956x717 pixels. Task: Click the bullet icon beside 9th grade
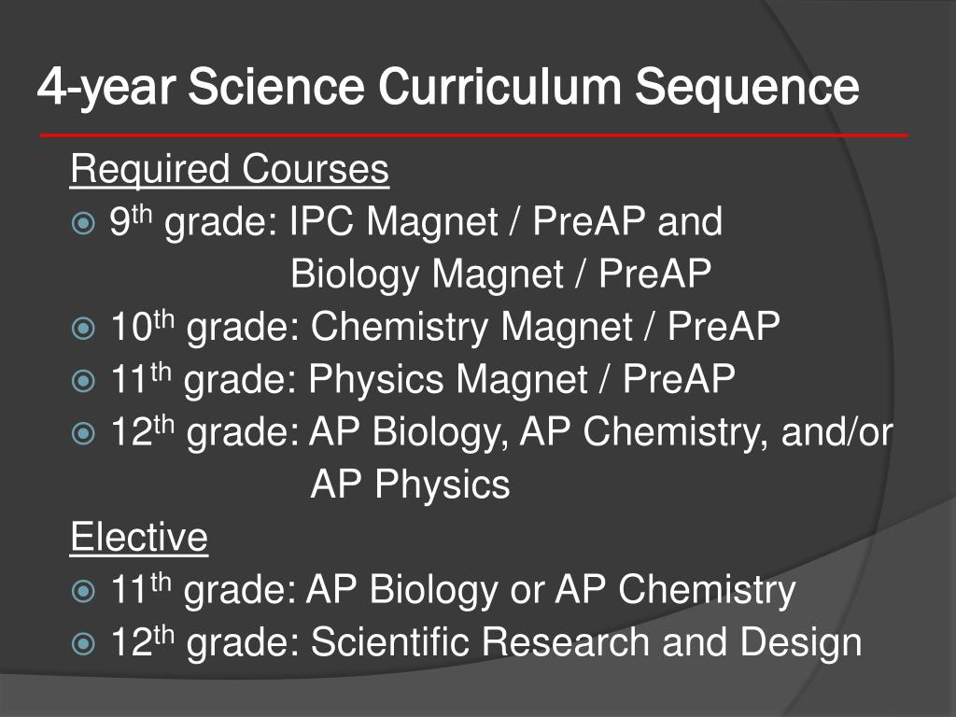tap(83, 223)
